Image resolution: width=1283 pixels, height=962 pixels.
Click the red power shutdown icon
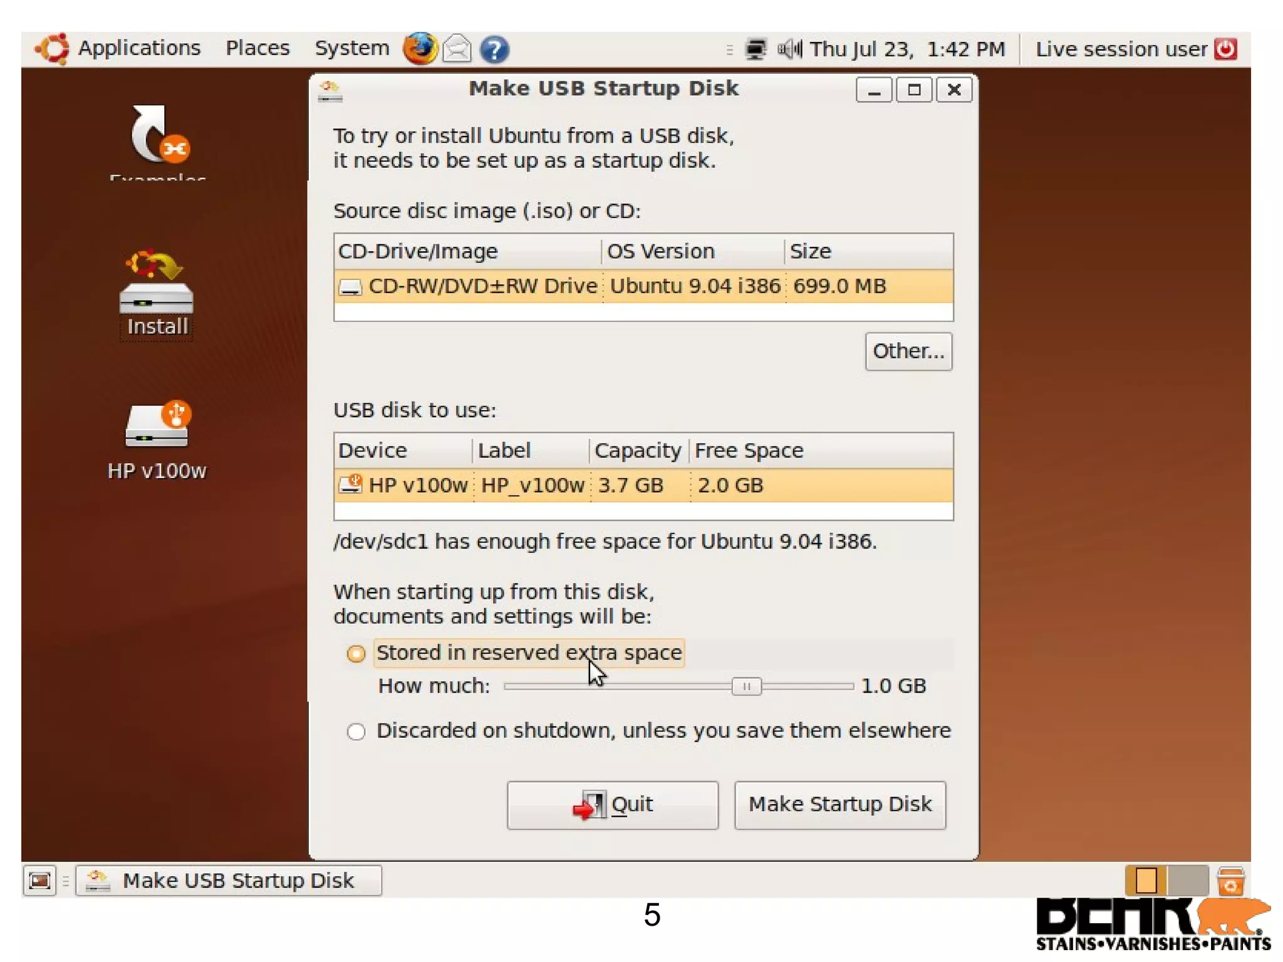point(1225,49)
